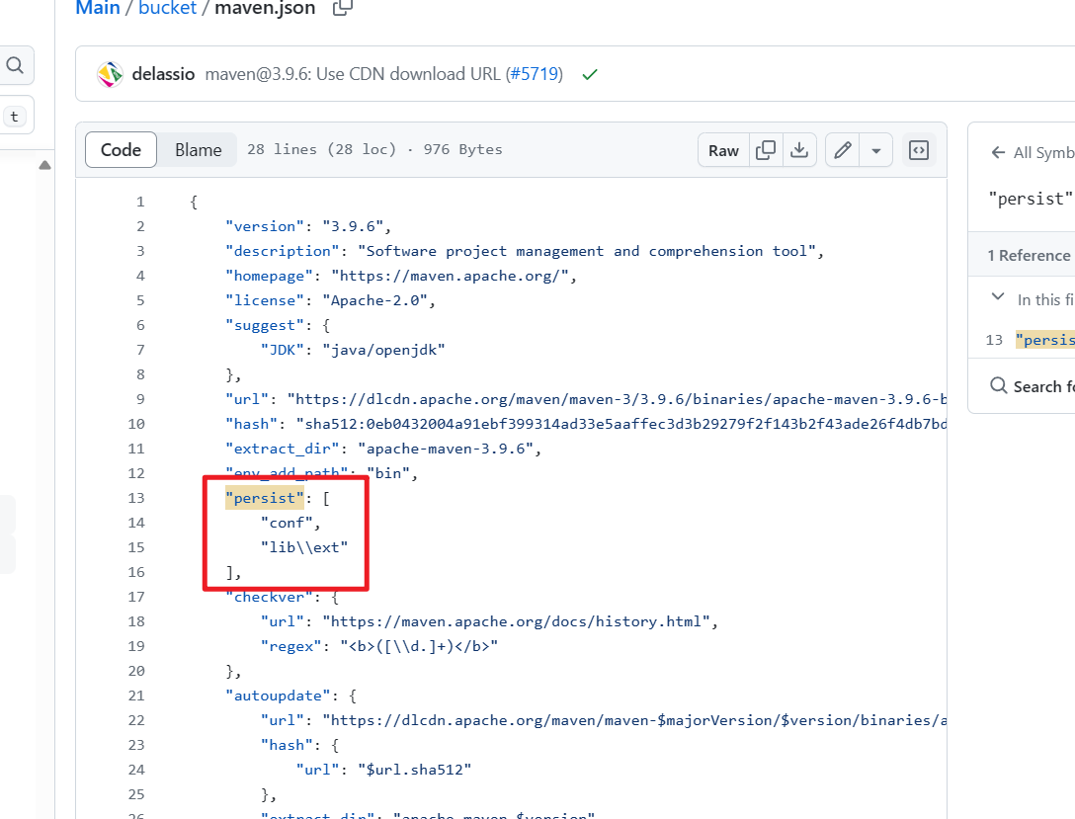
Task: Click the "suggest" key on line 6
Action: 265,326
